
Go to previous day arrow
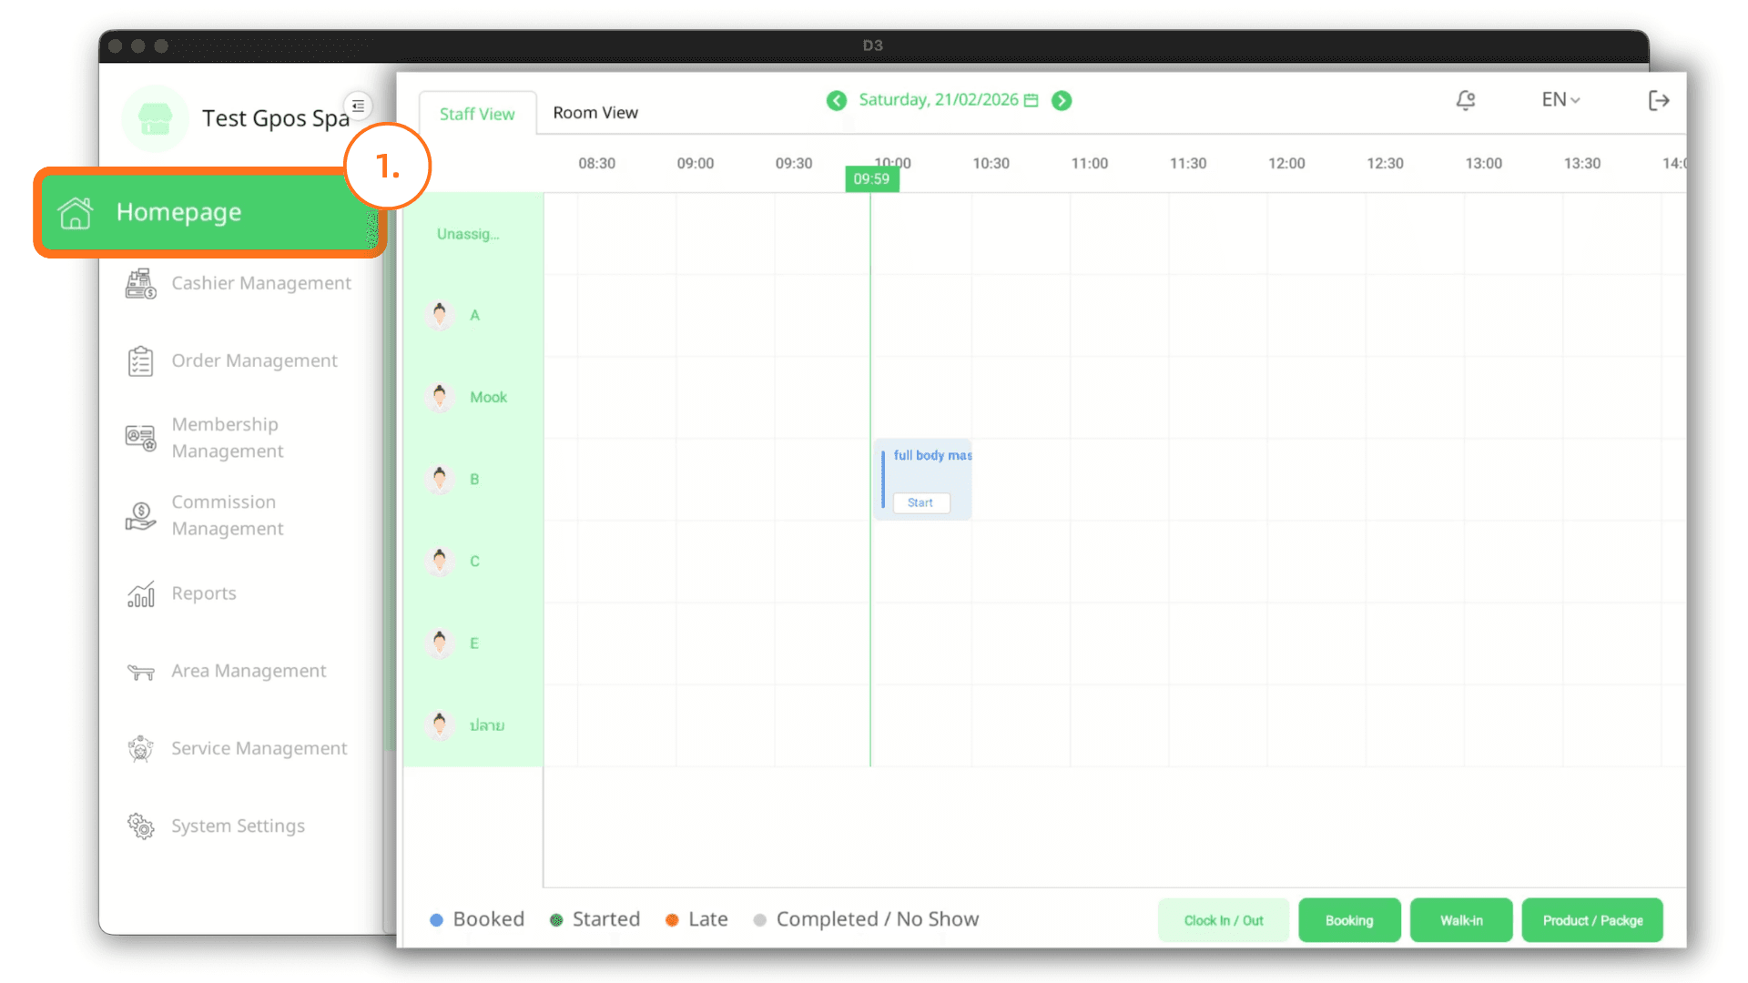point(836,100)
